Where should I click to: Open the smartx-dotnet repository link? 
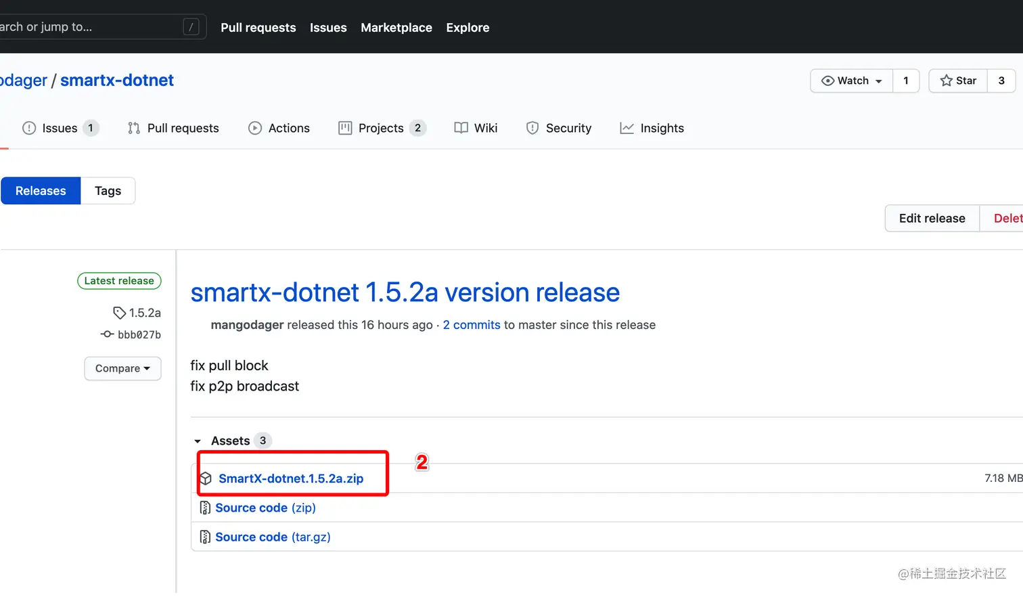[117, 80]
